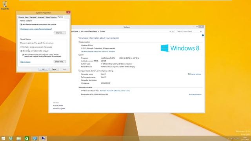251x141 pixels.
Task: Open the Hardware tab
Action: click(33, 17)
